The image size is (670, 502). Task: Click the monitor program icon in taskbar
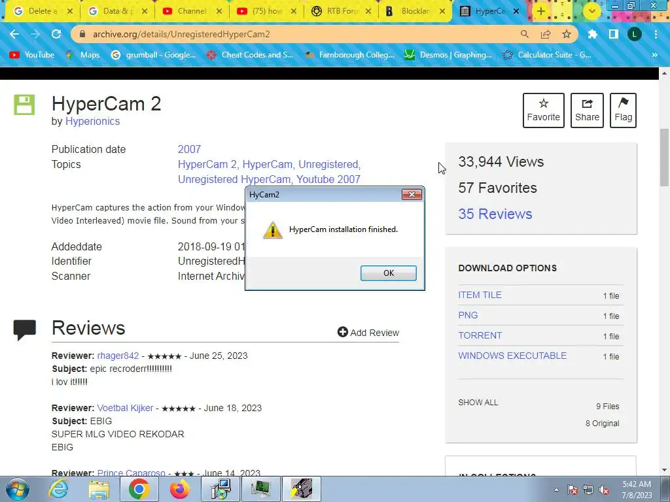261,489
